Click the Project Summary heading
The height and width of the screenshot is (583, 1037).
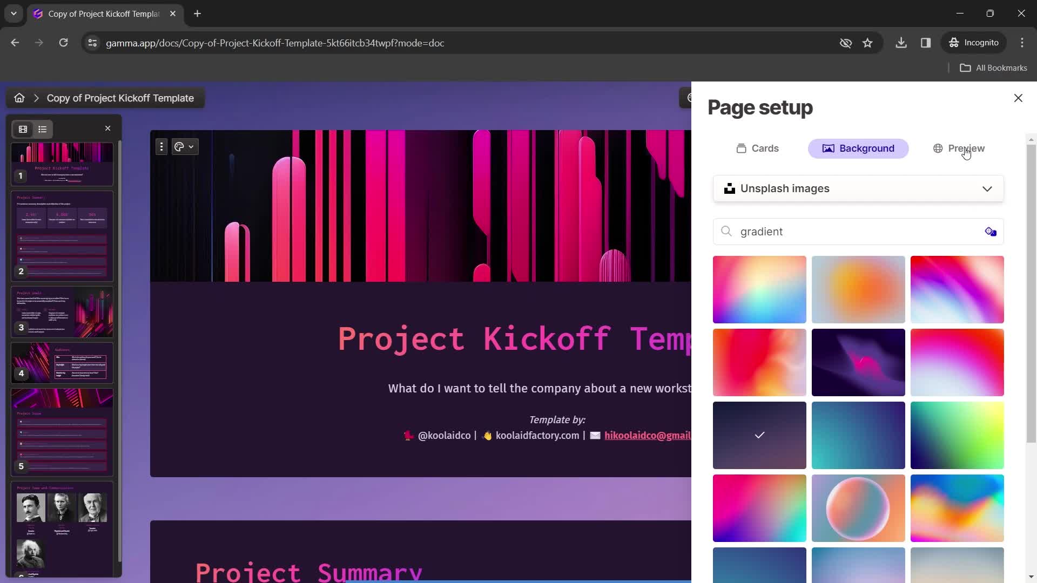tap(308, 572)
